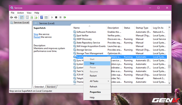Image resolution: width=182 pixels, height=105 pixels.
Task: Select the Storage Tiers Management row
Action: pos(120,53)
